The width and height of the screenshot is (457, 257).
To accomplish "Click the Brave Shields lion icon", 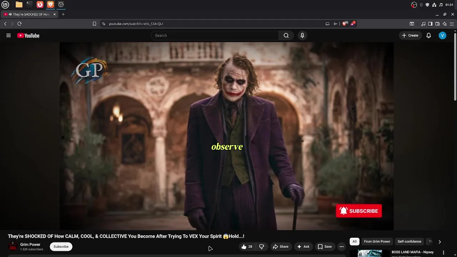I will pyautogui.click(x=345, y=24).
